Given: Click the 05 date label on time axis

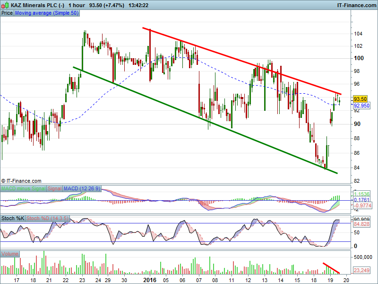Looking at the screenshot, I should (x=166, y=280).
